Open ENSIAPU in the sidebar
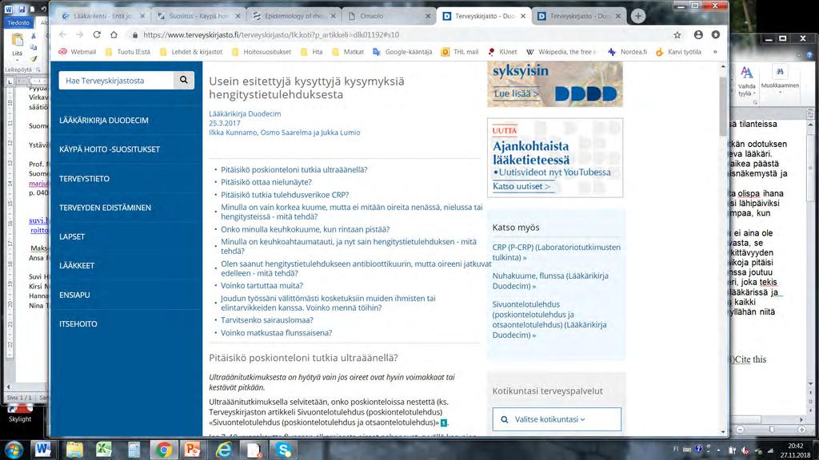 (74, 295)
